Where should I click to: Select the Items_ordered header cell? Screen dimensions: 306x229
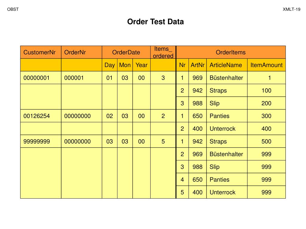[163, 52]
